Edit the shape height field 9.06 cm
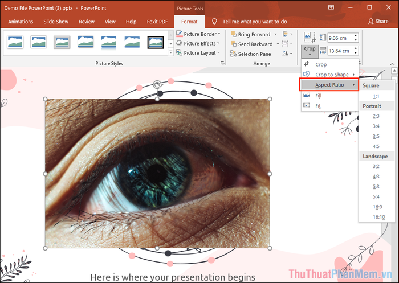The height and width of the screenshot is (283, 399). point(340,38)
